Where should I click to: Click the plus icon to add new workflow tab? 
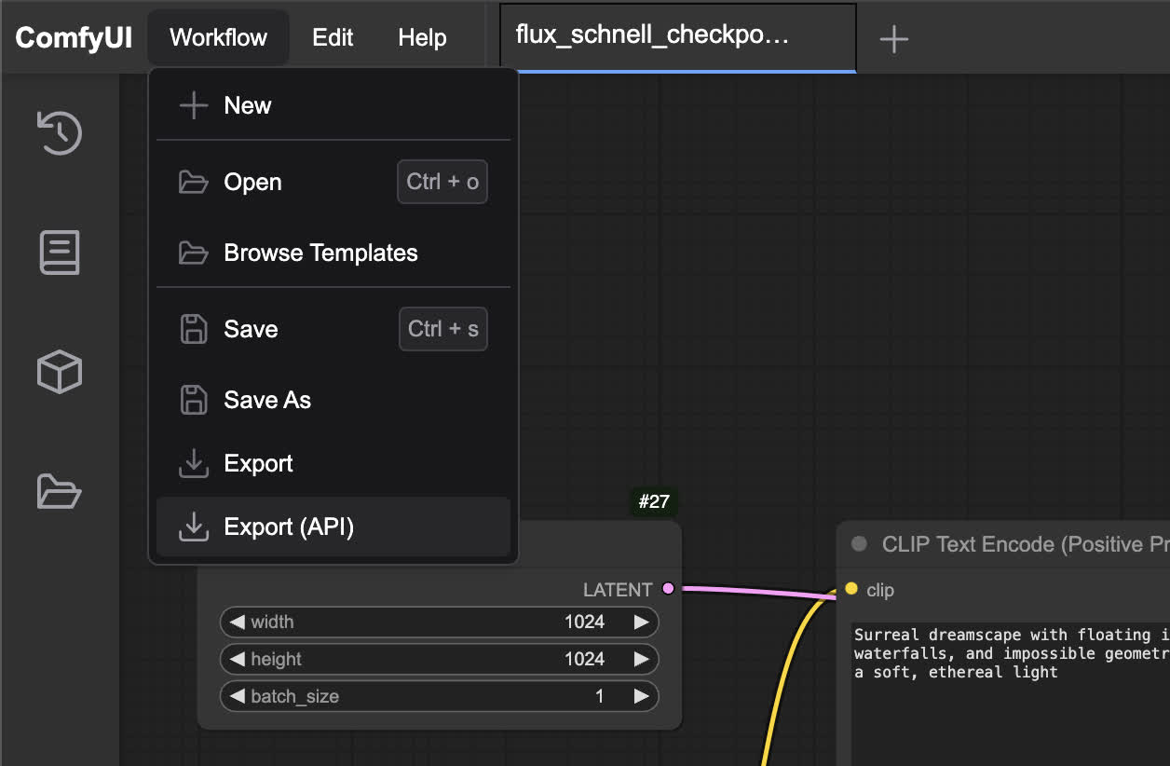pos(893,38)
